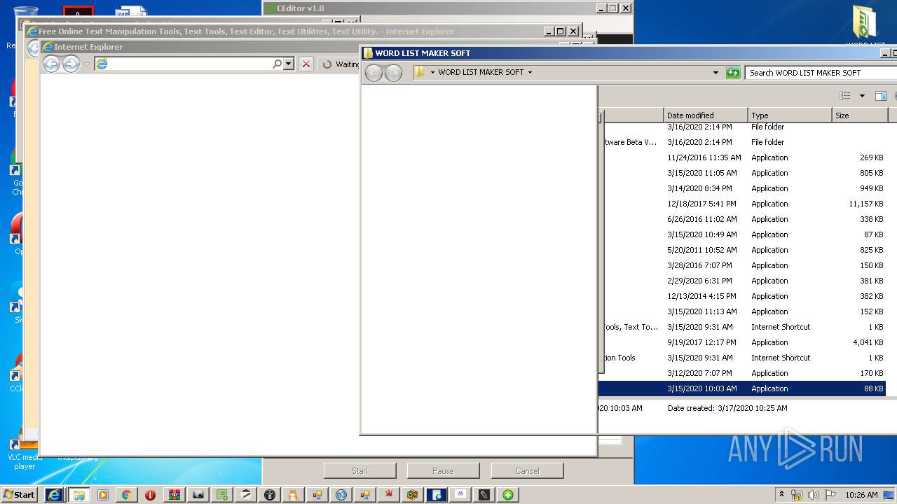
Task: Select the file sized 949 KB
Action: [743, 188]
